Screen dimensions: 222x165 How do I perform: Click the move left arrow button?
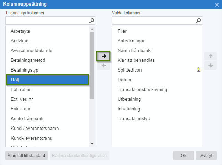point(103,66)
